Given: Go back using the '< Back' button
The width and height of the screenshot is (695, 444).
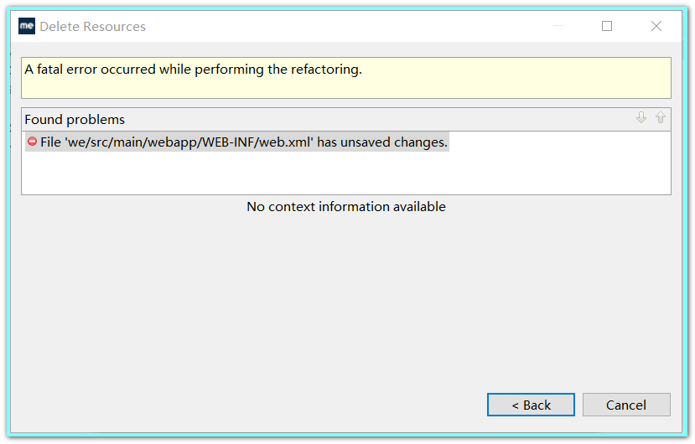Looking at the screenshot, I should point(531,405).
